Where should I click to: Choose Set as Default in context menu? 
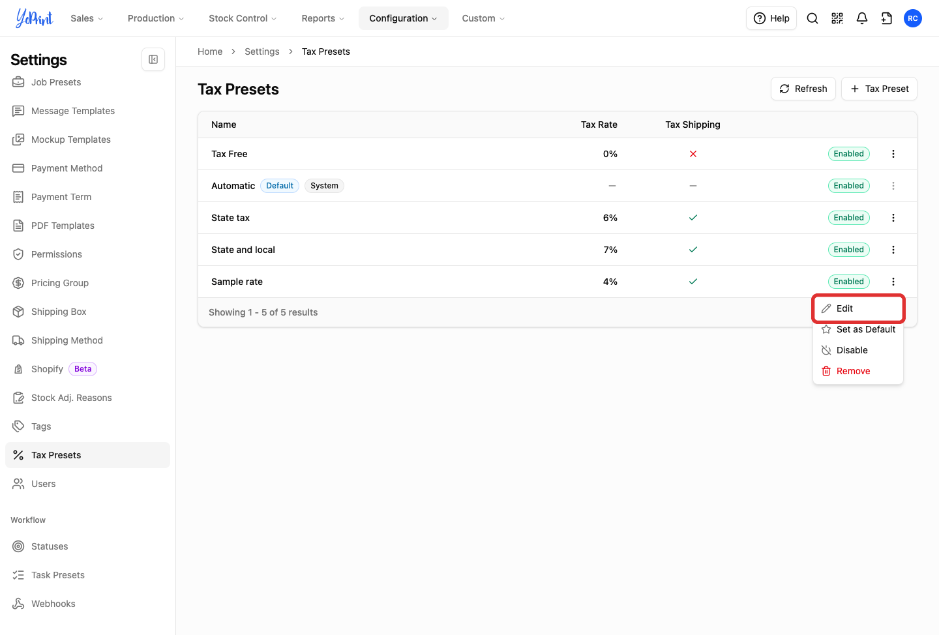tap(858, 329)
